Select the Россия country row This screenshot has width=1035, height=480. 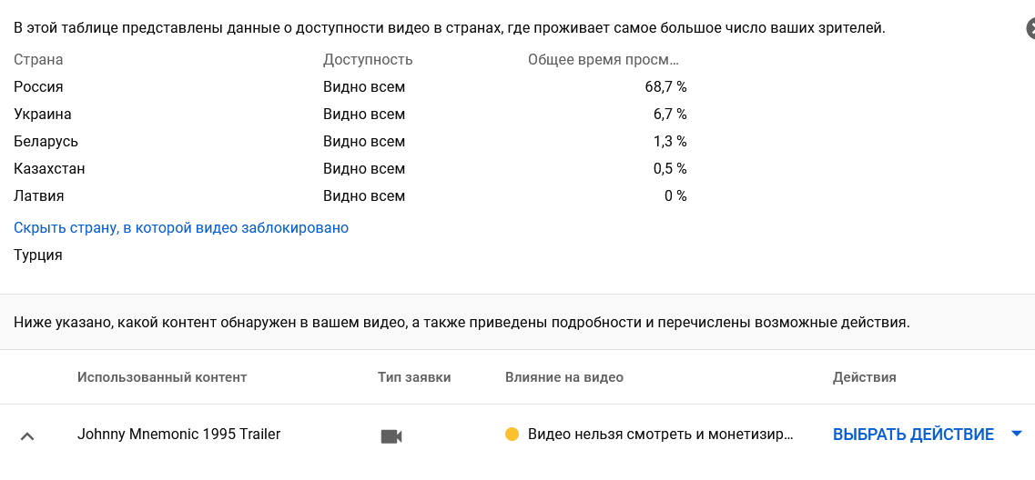click(x=38, y=87)
